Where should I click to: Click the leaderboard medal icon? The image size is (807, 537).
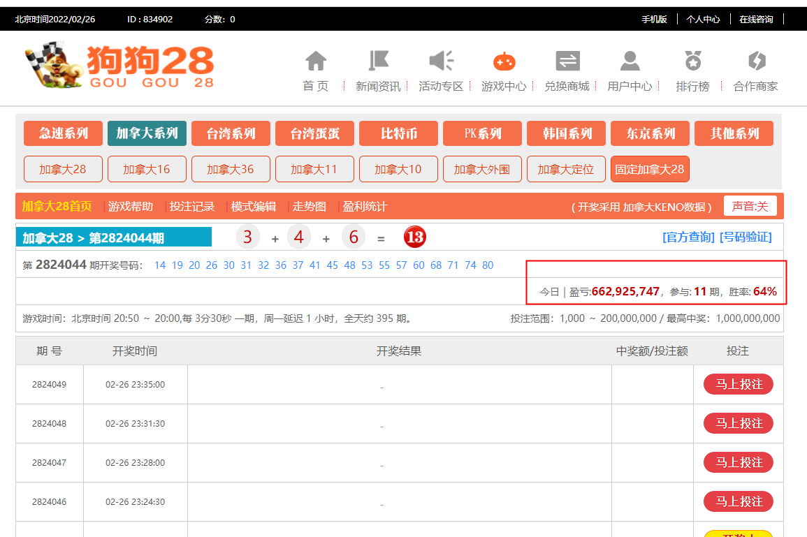pyautogui.click(x=692, y=61)
